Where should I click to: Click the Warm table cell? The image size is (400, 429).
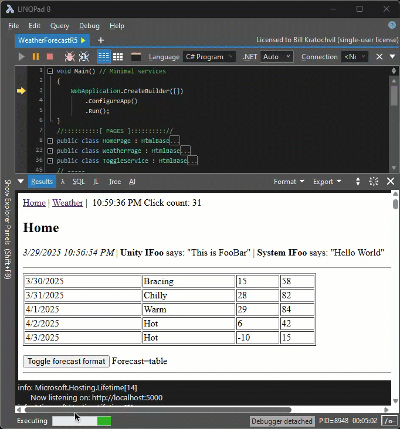point(188,309)
